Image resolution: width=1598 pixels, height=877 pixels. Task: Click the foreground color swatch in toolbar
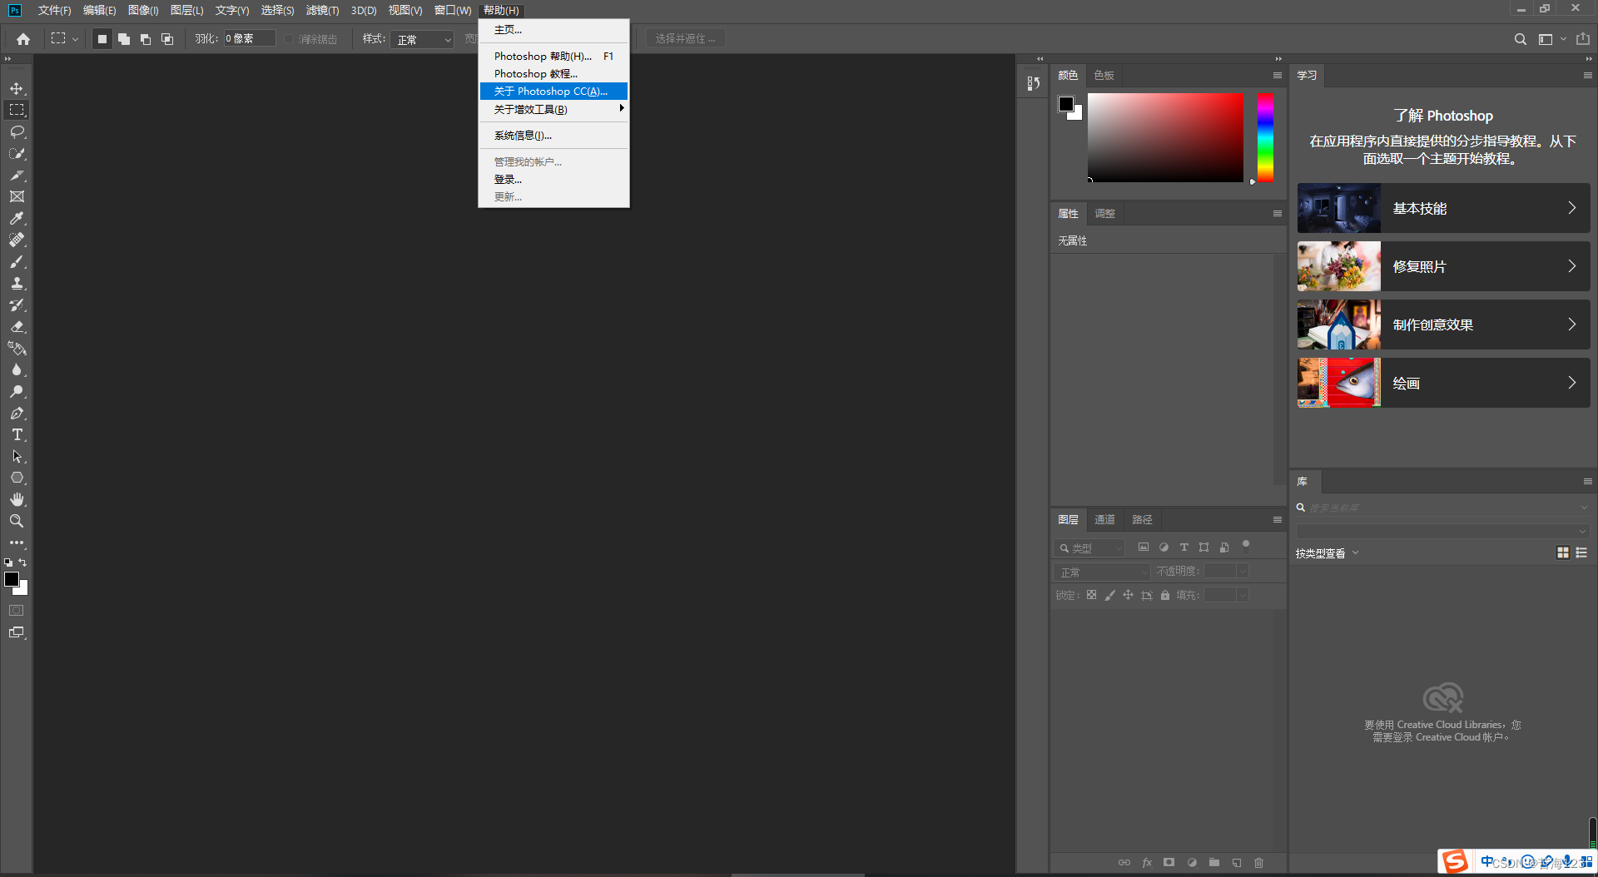[12, 579]
